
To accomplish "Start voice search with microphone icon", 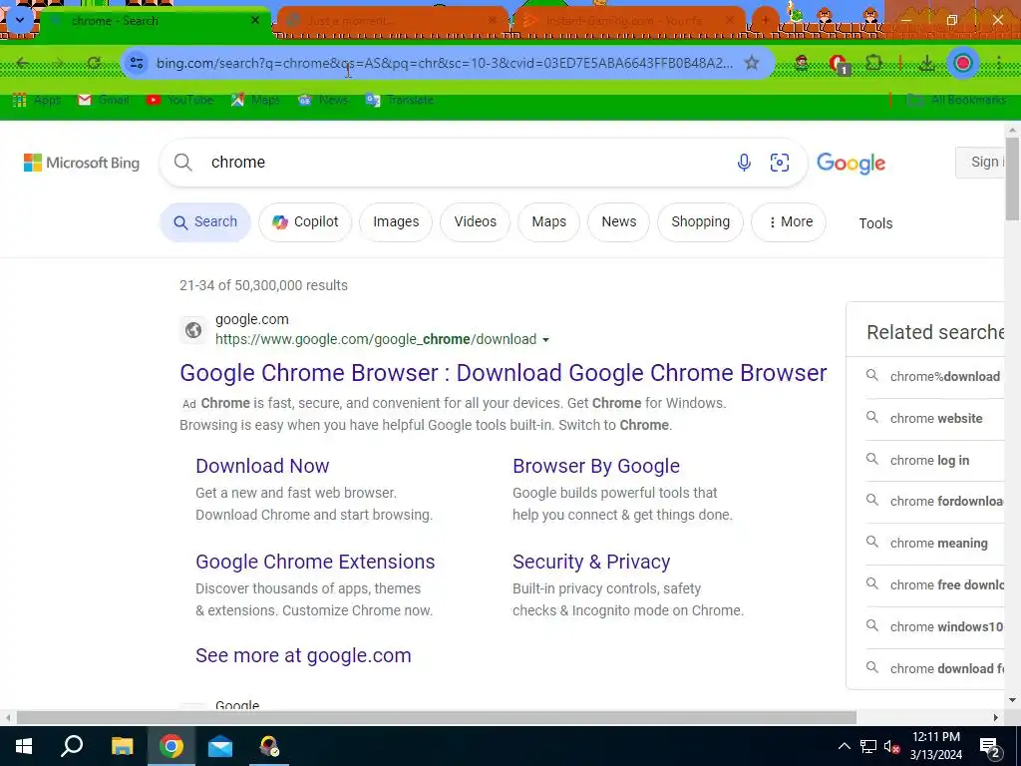I will pyautogui.click(x=744, y=163).
